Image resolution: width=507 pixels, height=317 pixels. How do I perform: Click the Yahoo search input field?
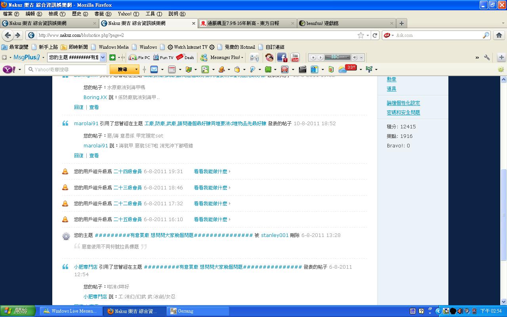67,69
